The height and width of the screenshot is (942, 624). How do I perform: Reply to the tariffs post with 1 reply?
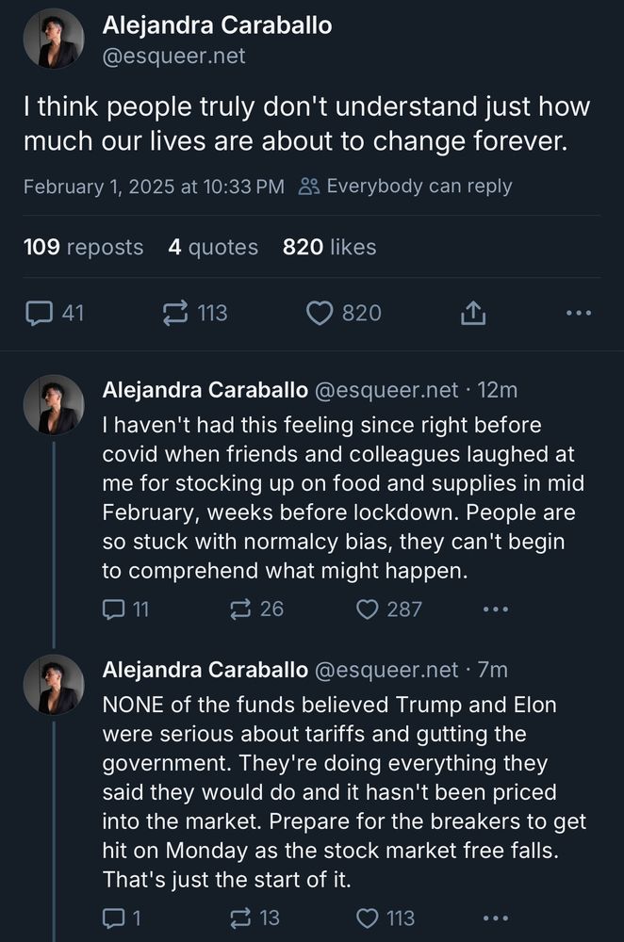coord(122,918)
